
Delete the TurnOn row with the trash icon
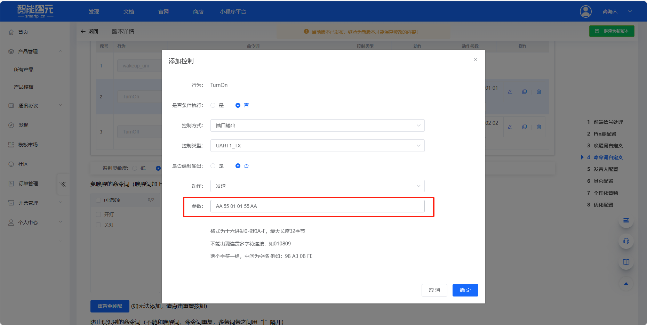539,91
